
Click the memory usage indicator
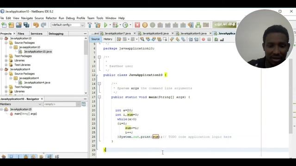tap(224, 24)
